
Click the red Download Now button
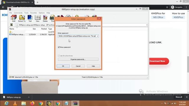tap(159, 61)
